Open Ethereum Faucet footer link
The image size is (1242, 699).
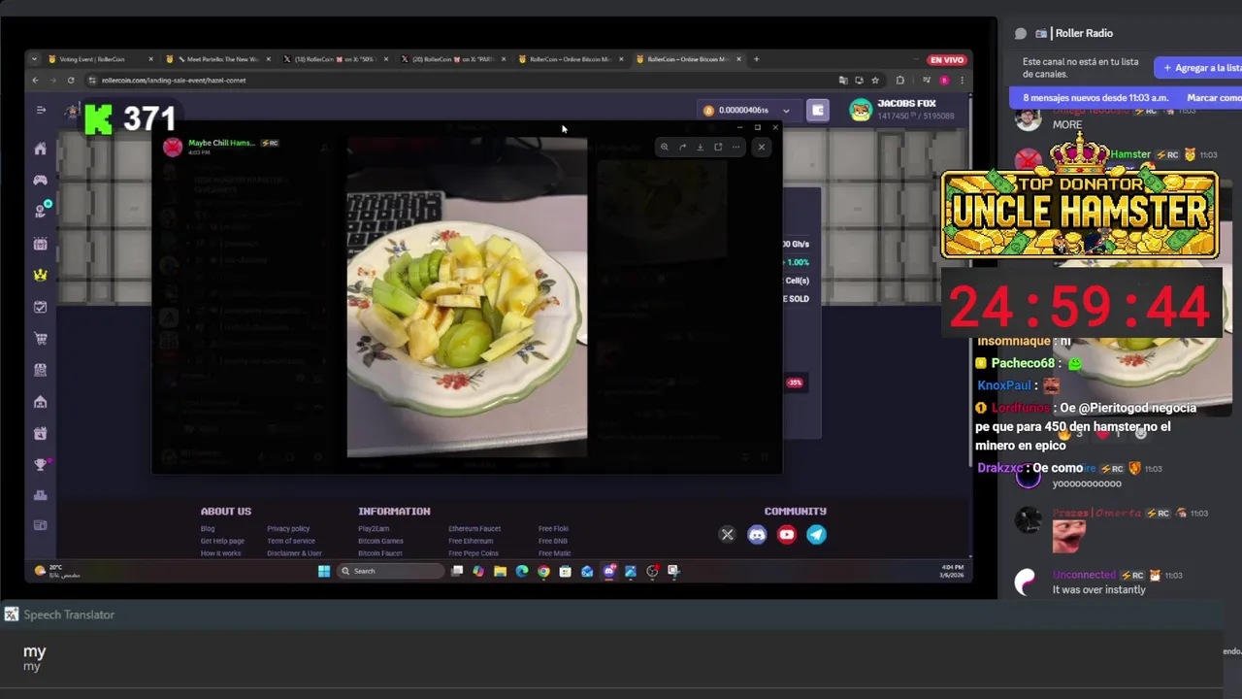(x=474, y=529)
